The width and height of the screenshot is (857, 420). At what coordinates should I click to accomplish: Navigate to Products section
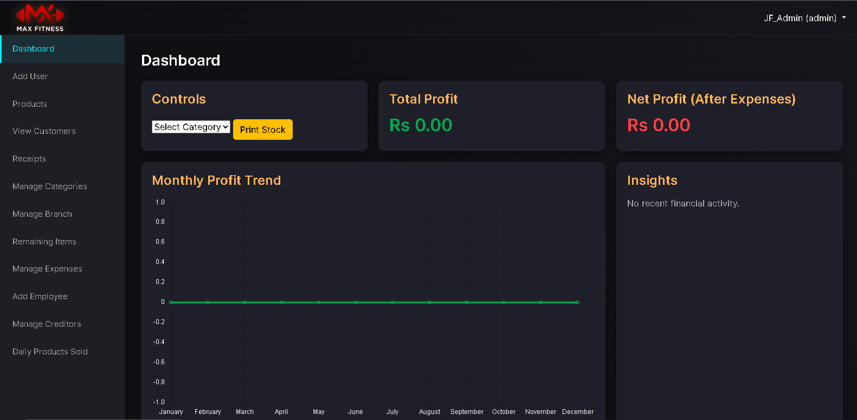tap(30, 104)
